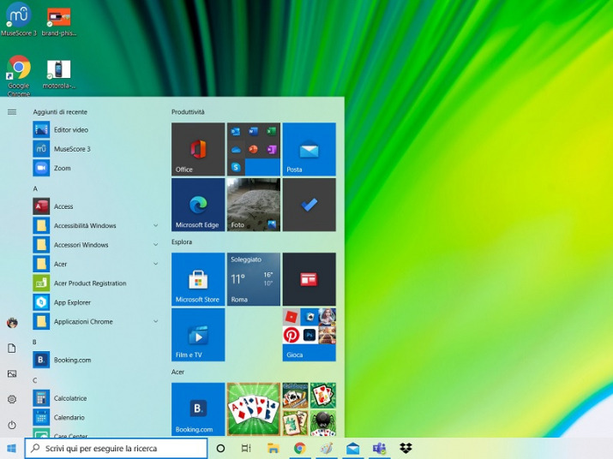Viewport: 613px width, 459px height.
Task: Open Calcolatrice app
Action: coord(96,398)
